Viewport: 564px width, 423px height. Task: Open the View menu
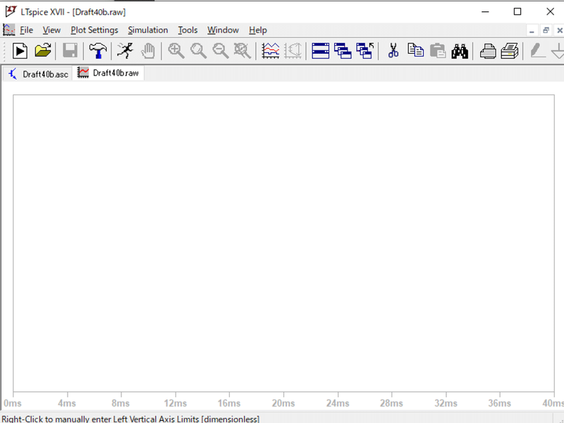(x=51, y=30)
